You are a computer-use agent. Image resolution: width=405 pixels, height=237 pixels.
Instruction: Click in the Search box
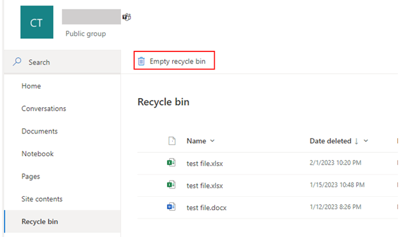pyautogui.click(x=62, y=62)
